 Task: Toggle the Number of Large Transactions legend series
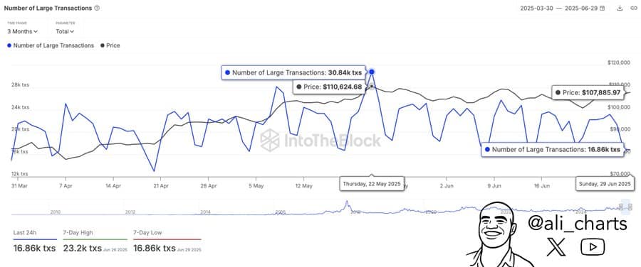(51, 45)
